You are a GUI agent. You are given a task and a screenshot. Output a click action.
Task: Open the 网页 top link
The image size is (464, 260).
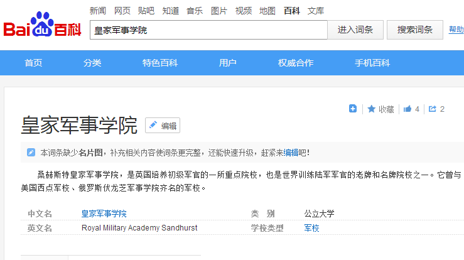pos(122,11)
